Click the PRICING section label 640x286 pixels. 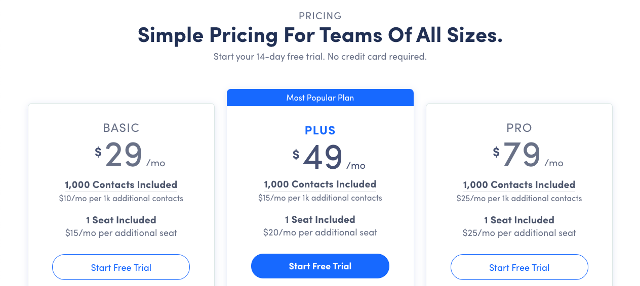(x=320, y=16)
